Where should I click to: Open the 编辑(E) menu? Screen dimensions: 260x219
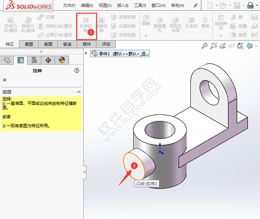pyautogui.click(x=87, y=6)
